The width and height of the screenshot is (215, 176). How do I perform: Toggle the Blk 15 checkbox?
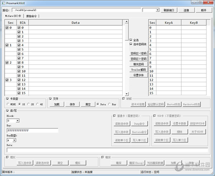pos(19,93)
